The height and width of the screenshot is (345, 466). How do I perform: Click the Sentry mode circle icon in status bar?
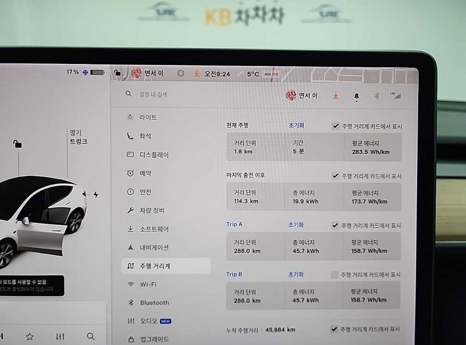click(181, 73)
